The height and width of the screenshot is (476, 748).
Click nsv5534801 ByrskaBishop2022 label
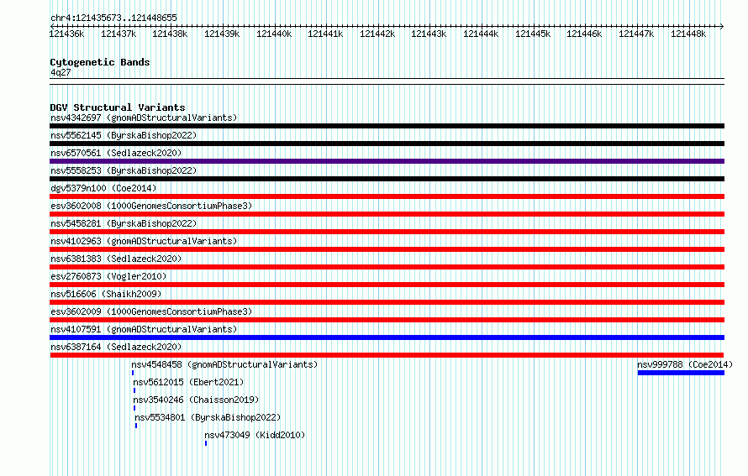208,417
